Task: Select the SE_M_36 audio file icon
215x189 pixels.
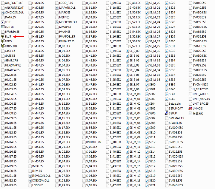Action: [147, 80]
